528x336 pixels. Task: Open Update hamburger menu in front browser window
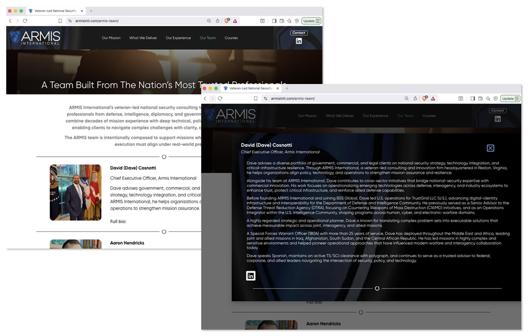coord(516,99)
